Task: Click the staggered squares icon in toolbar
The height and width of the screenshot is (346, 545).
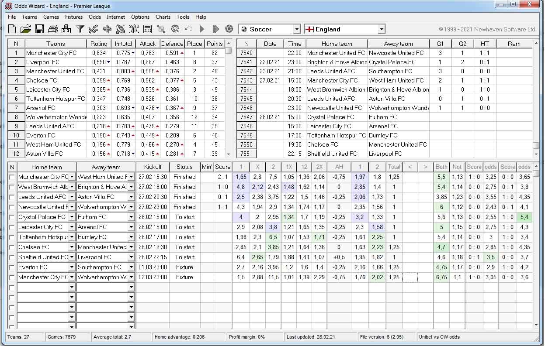Action: click(161, 29)
